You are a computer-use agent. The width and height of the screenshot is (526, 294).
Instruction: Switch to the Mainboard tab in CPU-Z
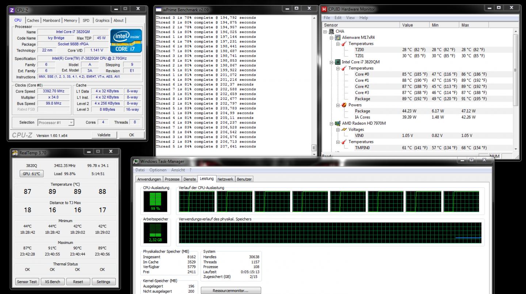[x=52, y=20]
